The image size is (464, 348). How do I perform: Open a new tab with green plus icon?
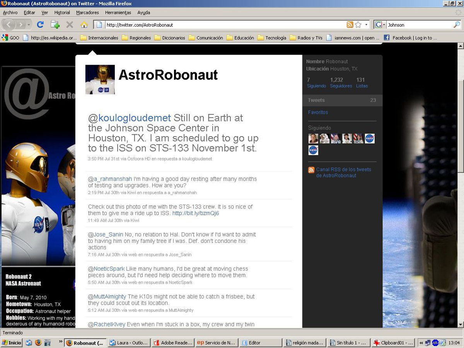55,25
